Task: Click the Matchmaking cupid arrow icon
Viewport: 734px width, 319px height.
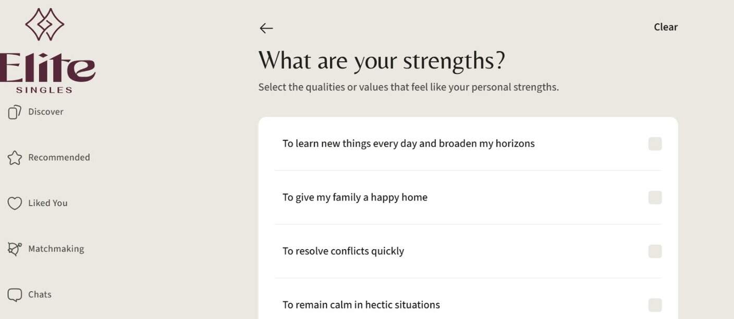Action: pyautogui.click(x=15, y=249)
